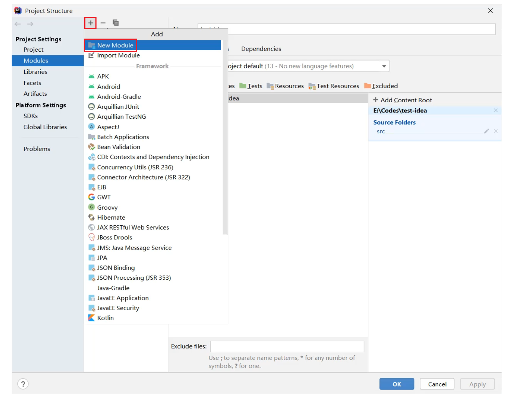This screenshot has width=517, height=395.
Task: Choose JSON Binding framework
Action: (153, 268)
